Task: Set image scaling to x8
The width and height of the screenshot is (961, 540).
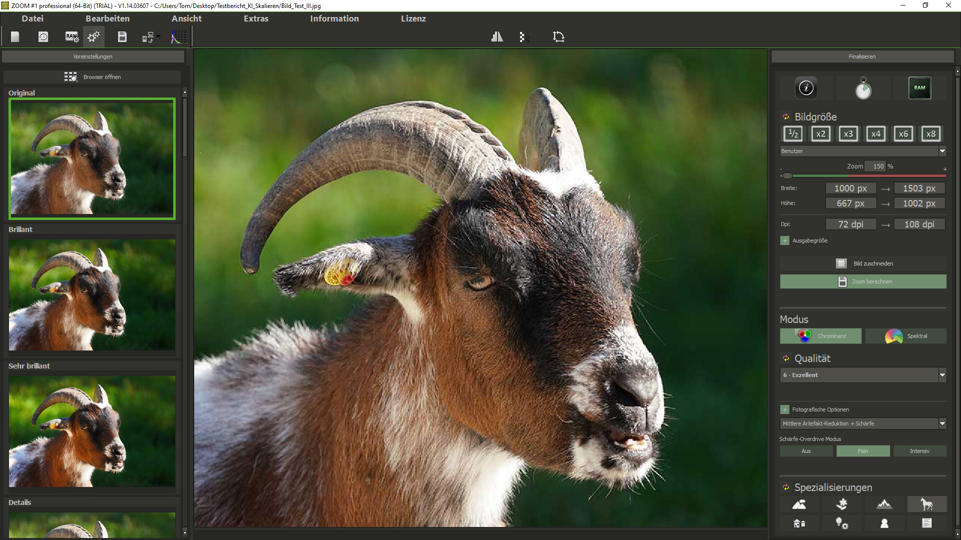Action: [x=931, y=134]
